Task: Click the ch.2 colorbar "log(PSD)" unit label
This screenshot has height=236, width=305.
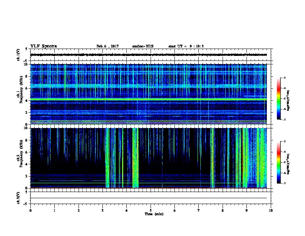Action: pyautogui.click(x=288, y=164)
